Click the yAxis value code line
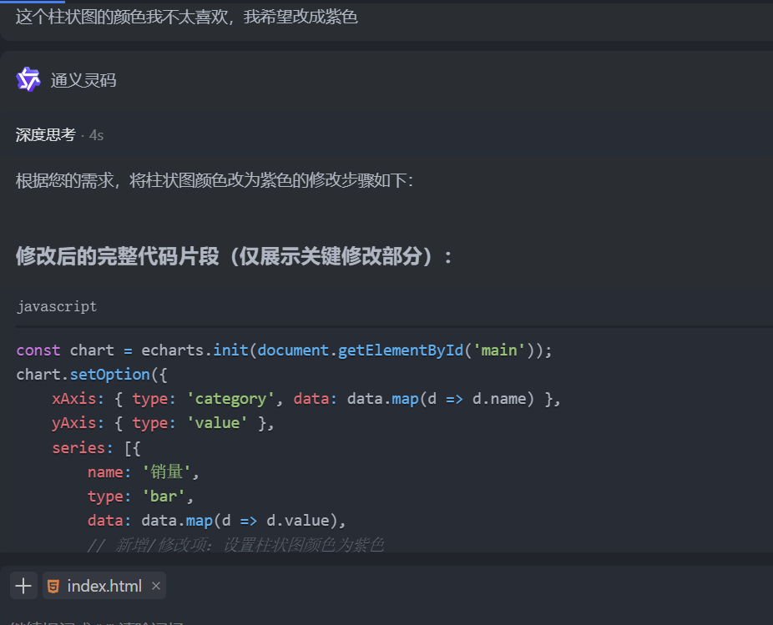The image size is (773, 625). [163, 423]
